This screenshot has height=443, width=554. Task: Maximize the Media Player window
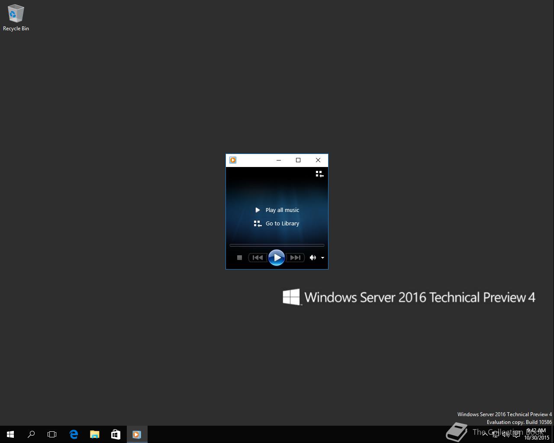pos(298,160)
